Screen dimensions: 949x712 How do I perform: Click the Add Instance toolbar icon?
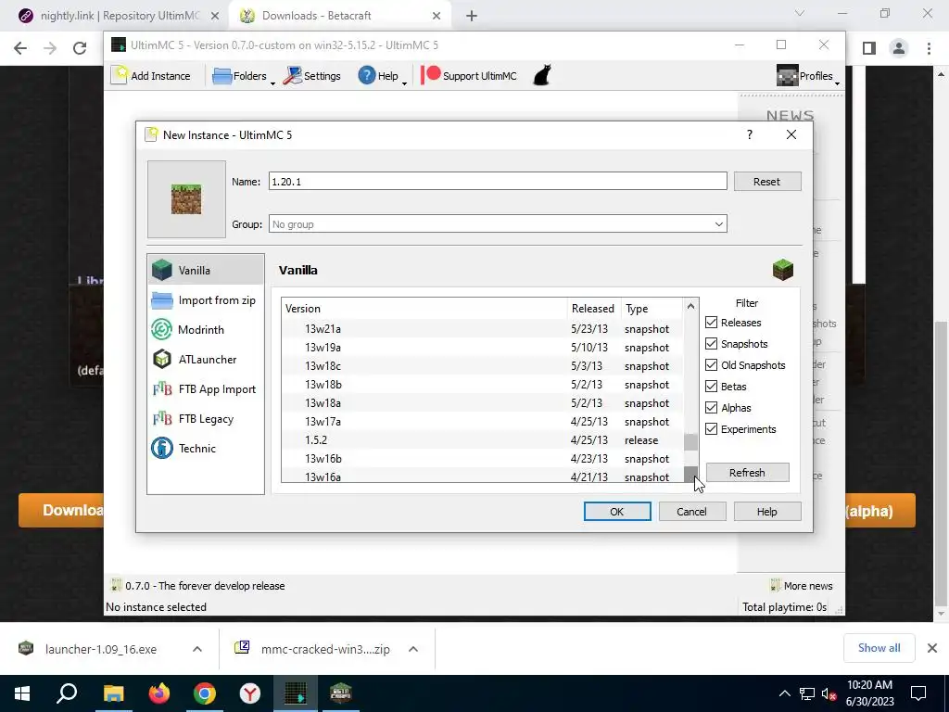pyautogui.click(x=151, y=76)
